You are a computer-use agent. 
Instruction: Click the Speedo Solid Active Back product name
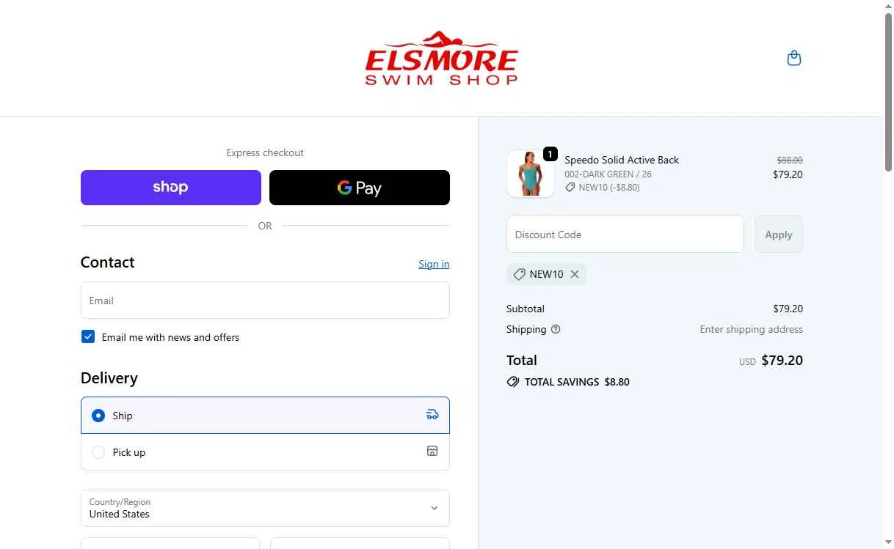click(622, 160)
